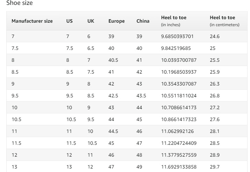Select the 29.7 centimeters cell
This screenshot has width=250, height=172.
[215, 167]
